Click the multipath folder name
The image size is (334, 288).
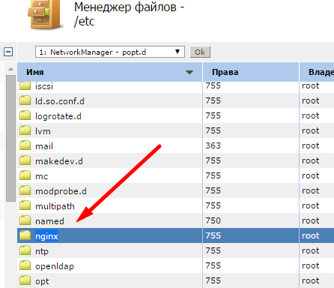(x=55, y=206)
